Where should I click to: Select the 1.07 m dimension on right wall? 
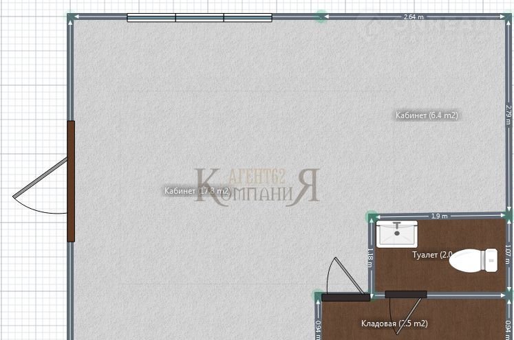(x=508, y=255)
